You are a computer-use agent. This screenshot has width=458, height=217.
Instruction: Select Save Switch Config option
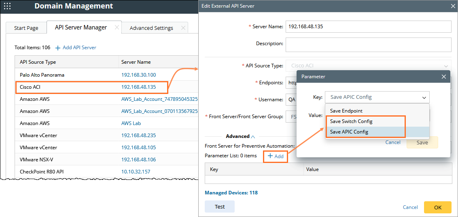pyautogui.click(x=351, y=121)
